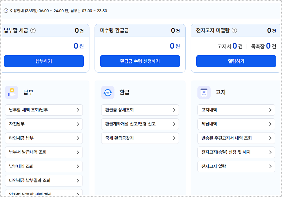Click the chevron arrow on 고지내역
Screen dimensions: 282x197
pyautogui.click(x=270, y=110)
